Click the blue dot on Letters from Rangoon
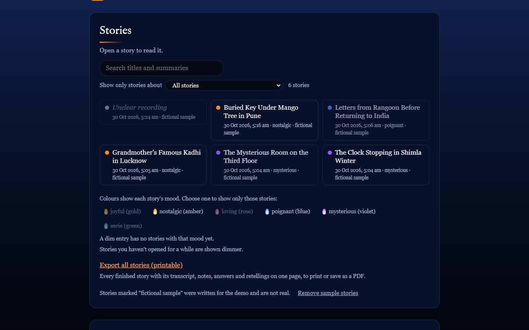Viewport: 529px width, 330px height. pos(330,108)
